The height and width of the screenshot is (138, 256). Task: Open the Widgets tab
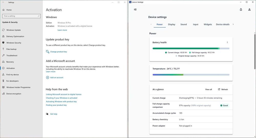click(x=208, y=24)
